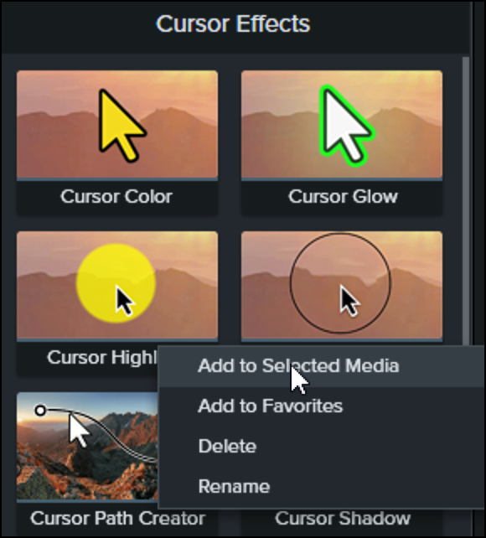This screenshot has height=538, width=486.
Task: Click the yellow circle Cursor Highlight effect
Action: coord(117,285)
